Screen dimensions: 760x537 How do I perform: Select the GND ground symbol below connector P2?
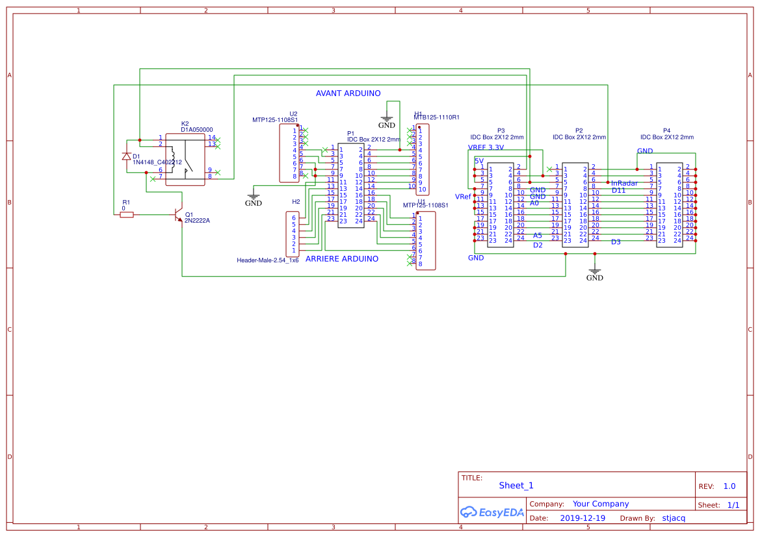tap(594, 273)
